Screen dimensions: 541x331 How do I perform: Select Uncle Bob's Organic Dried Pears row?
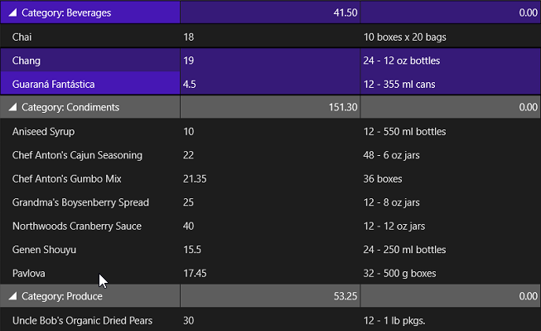(x=270, y=320)
